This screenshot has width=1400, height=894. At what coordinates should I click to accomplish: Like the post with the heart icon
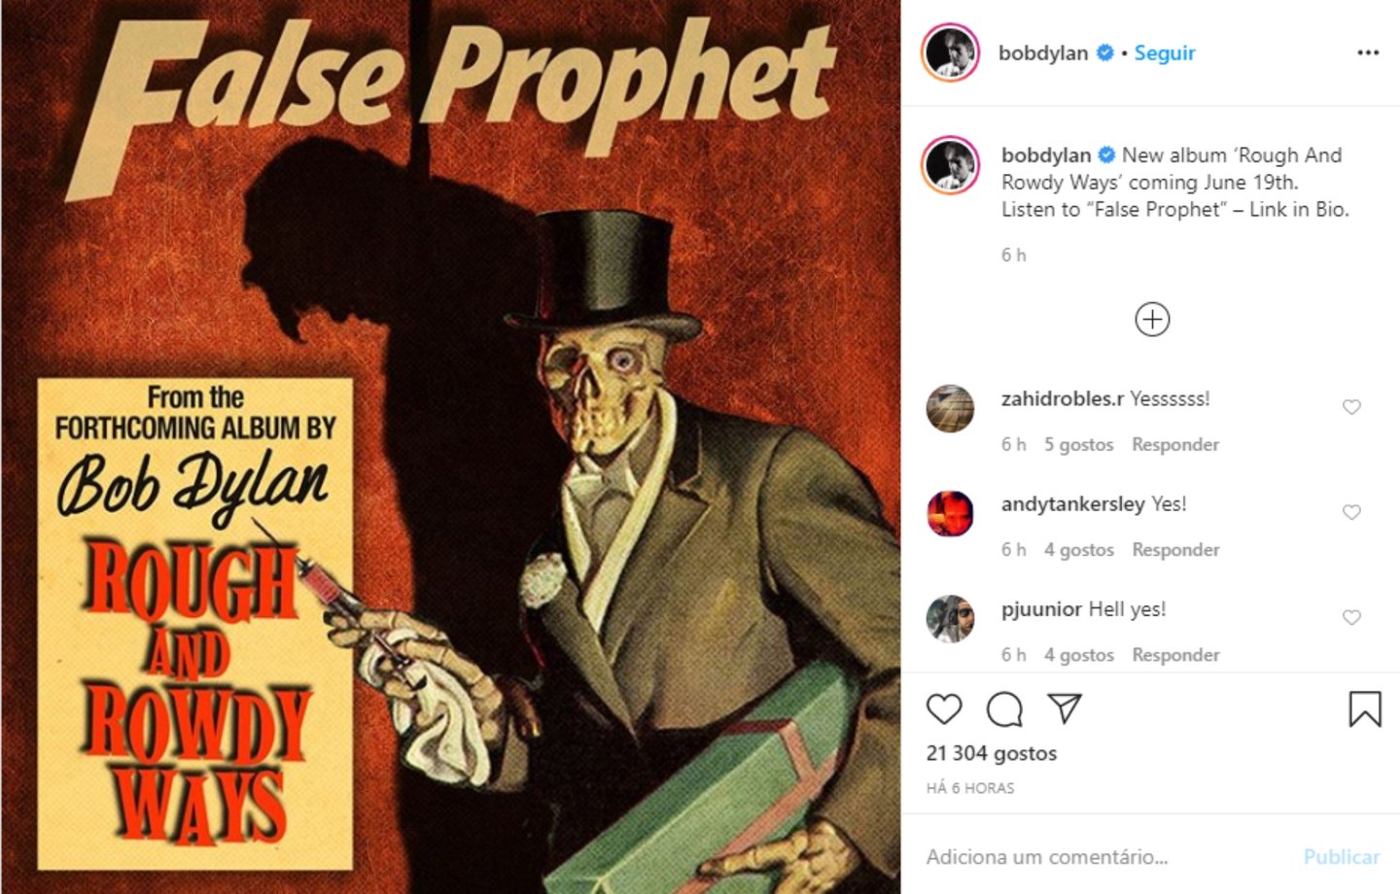click(x=943, y=709)
